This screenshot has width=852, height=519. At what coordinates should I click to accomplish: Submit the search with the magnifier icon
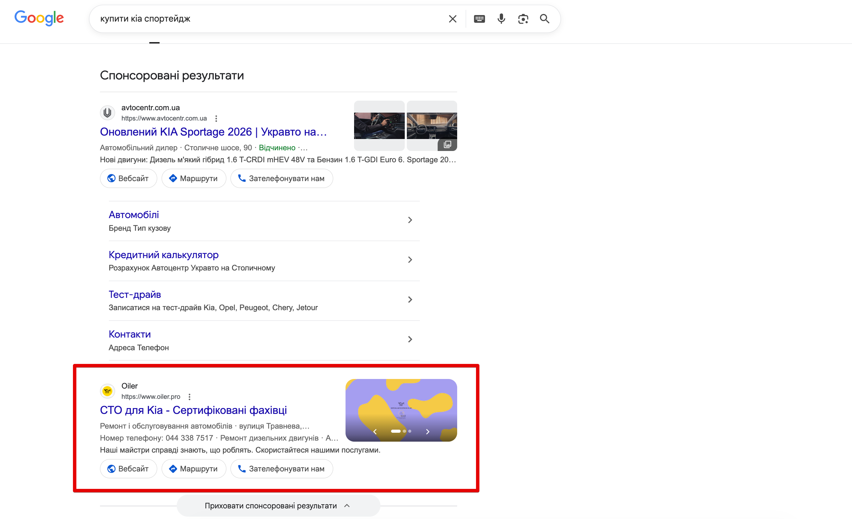click(x=544, y=19)
